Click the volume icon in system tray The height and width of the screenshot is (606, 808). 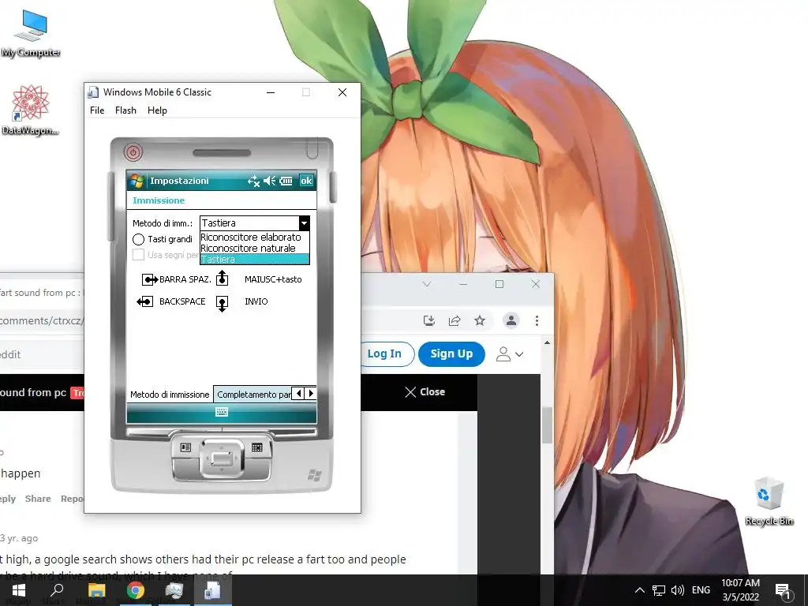click(x=678, y=590)
